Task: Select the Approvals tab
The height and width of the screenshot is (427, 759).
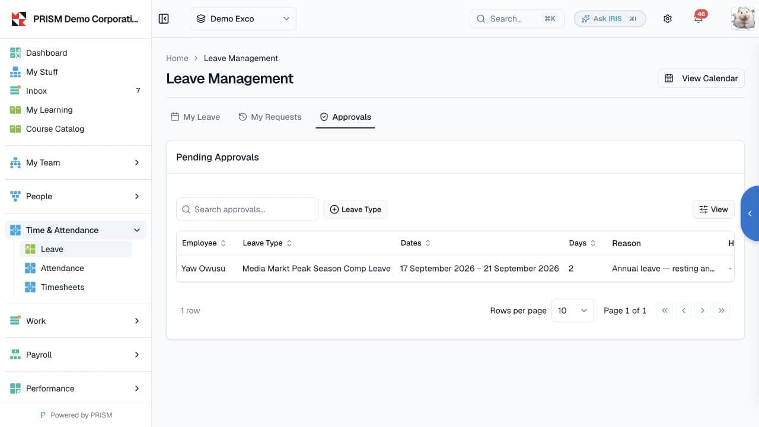Action: (345, 117)
